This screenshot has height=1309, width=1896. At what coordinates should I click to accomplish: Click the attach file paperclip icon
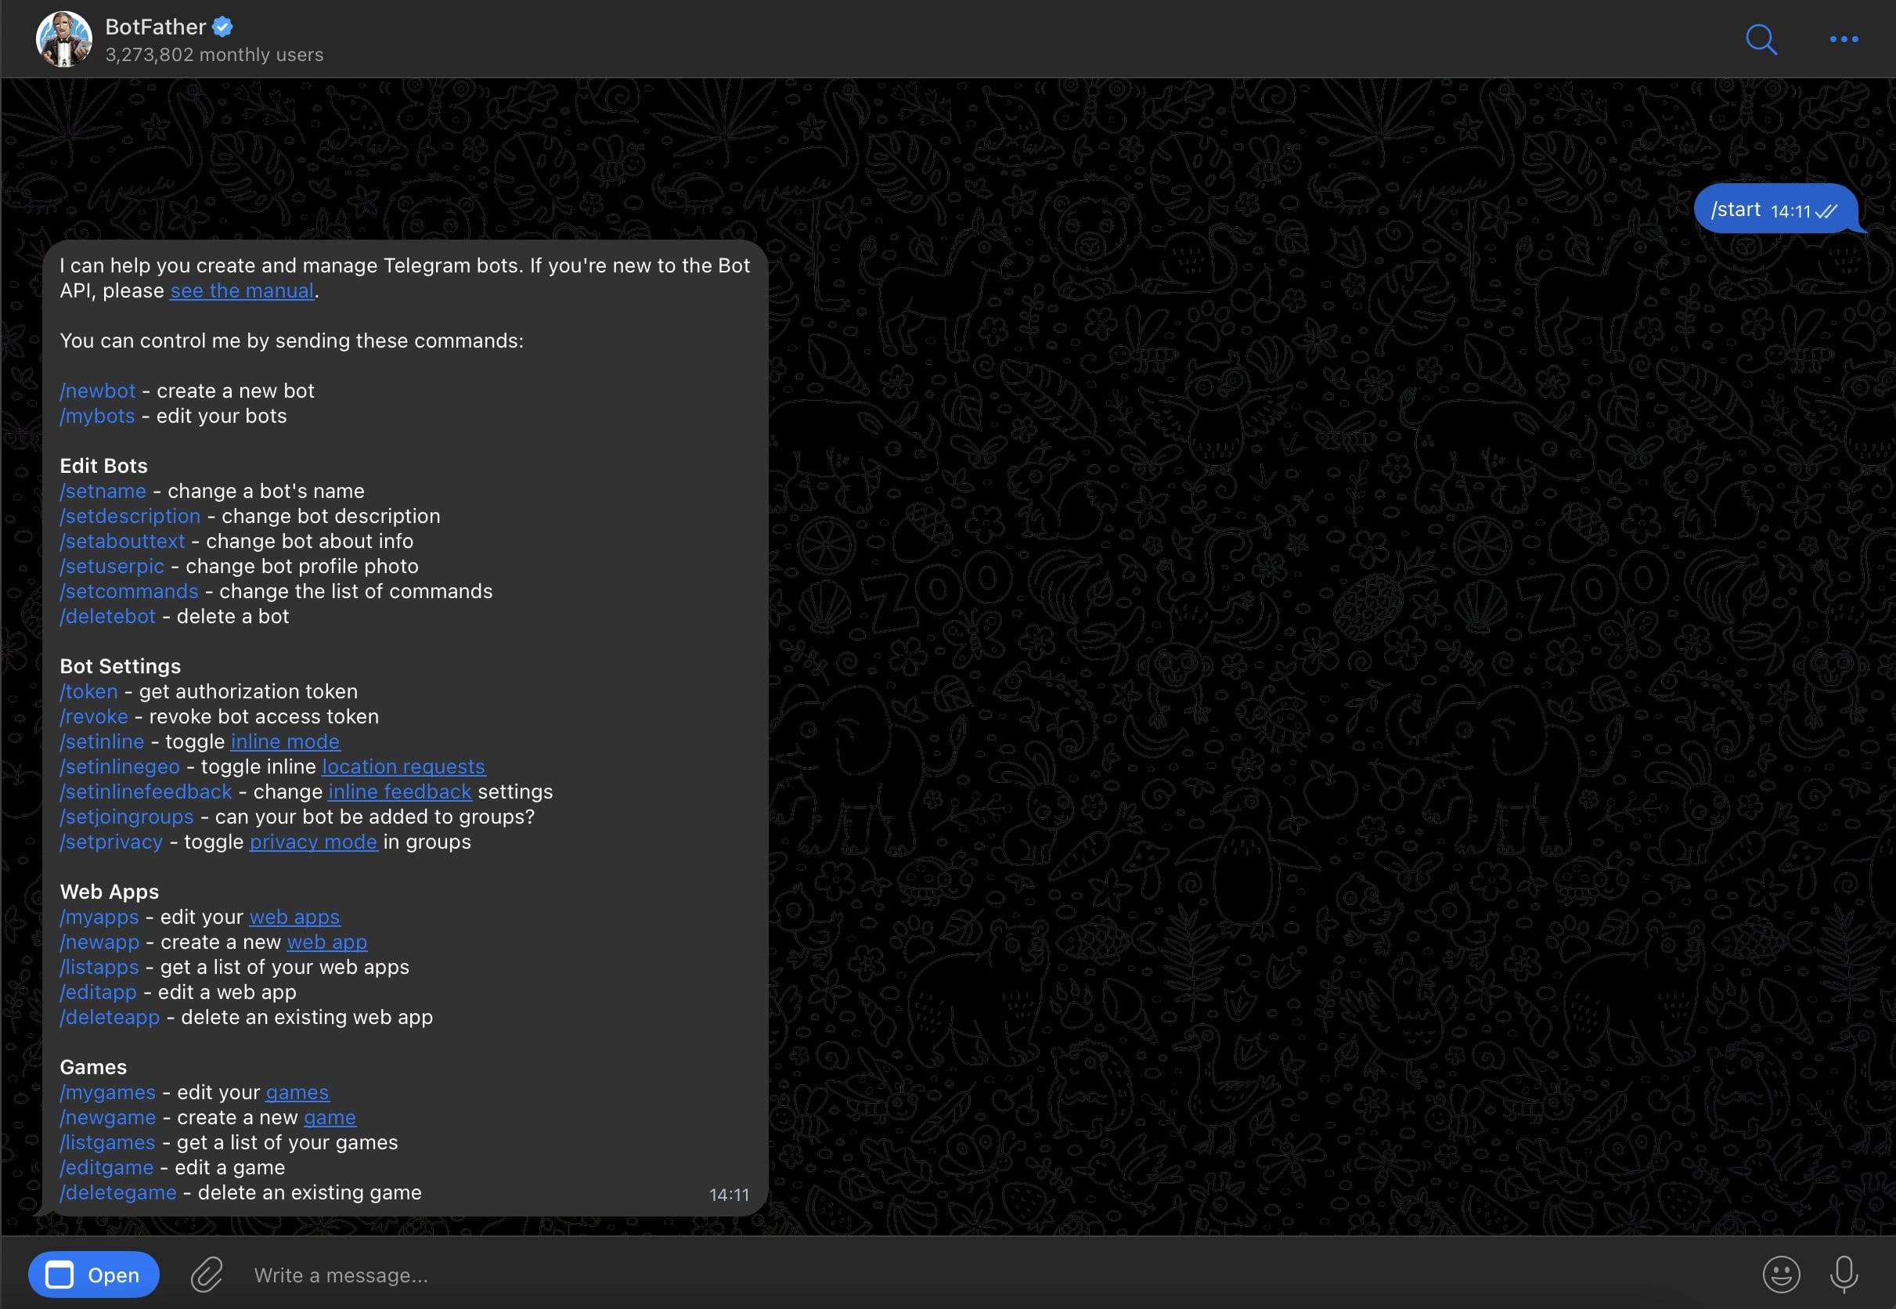[207, 1275]
